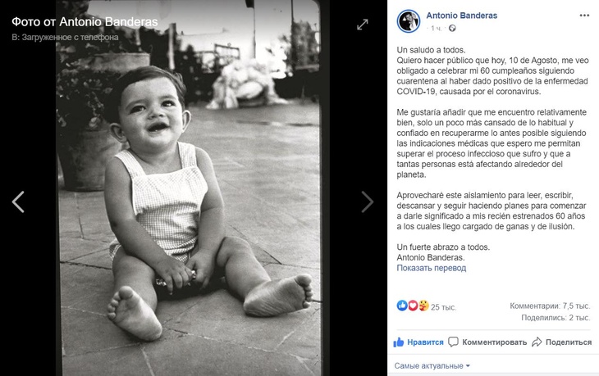599x376 pixels.
Task: Click the red heart reaction icon
Action: click(x=413, y=306)
